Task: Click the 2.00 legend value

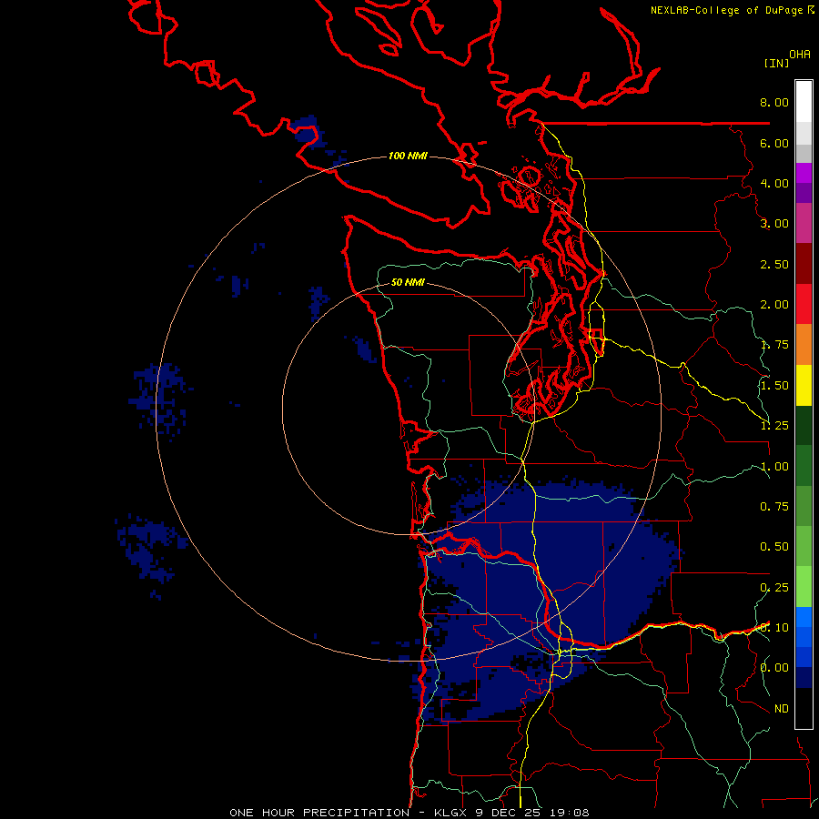Action: tap(774, 305)
